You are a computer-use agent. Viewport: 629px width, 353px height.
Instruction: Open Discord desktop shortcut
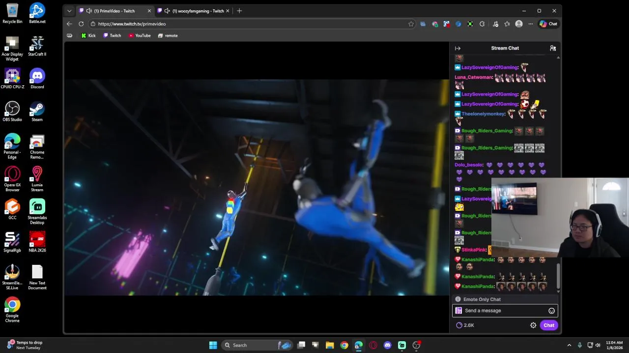[x=37, y=79]
